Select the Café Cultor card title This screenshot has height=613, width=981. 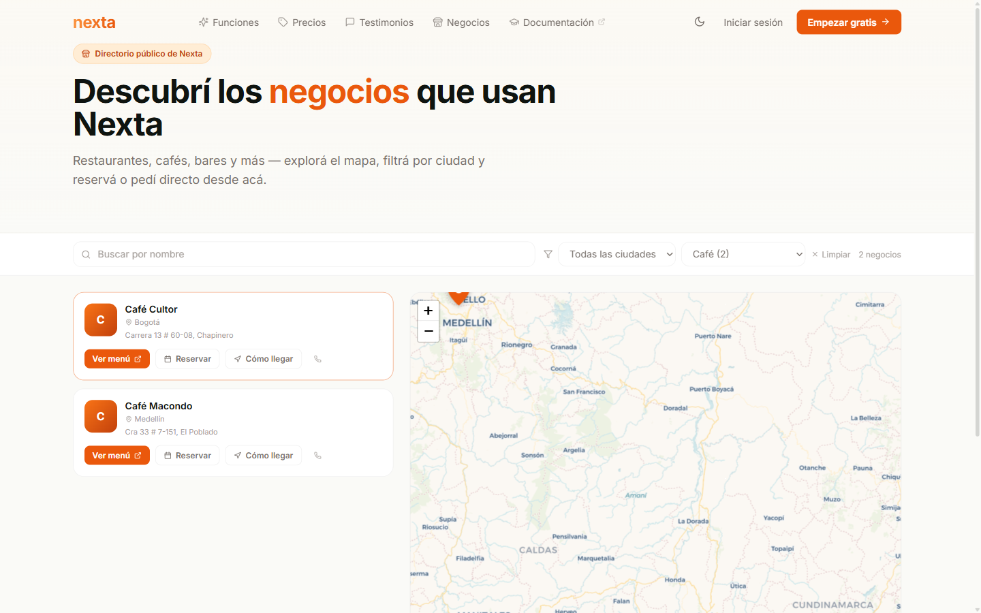151,309
